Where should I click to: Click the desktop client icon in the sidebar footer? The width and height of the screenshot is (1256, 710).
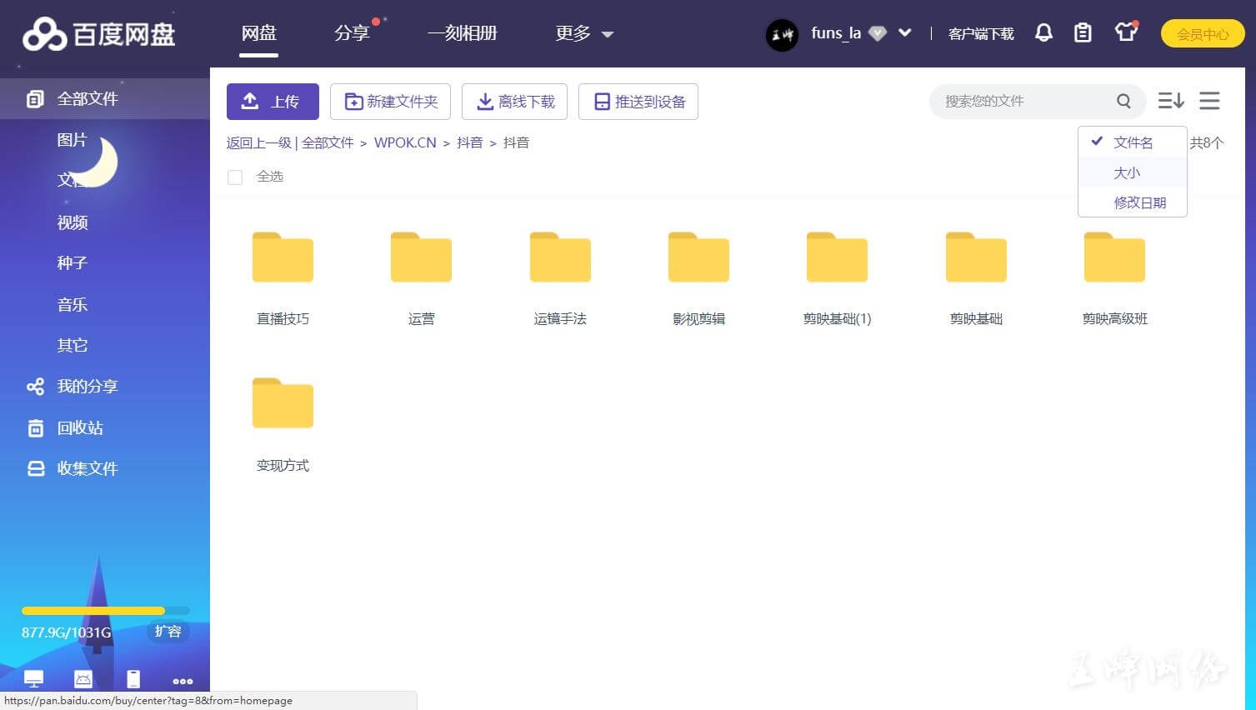click(33, 679)
